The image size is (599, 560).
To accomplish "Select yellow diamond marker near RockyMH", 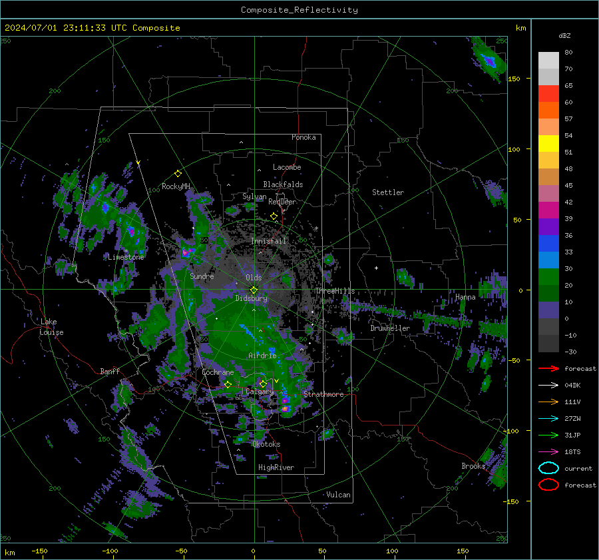I will point(178,174).
